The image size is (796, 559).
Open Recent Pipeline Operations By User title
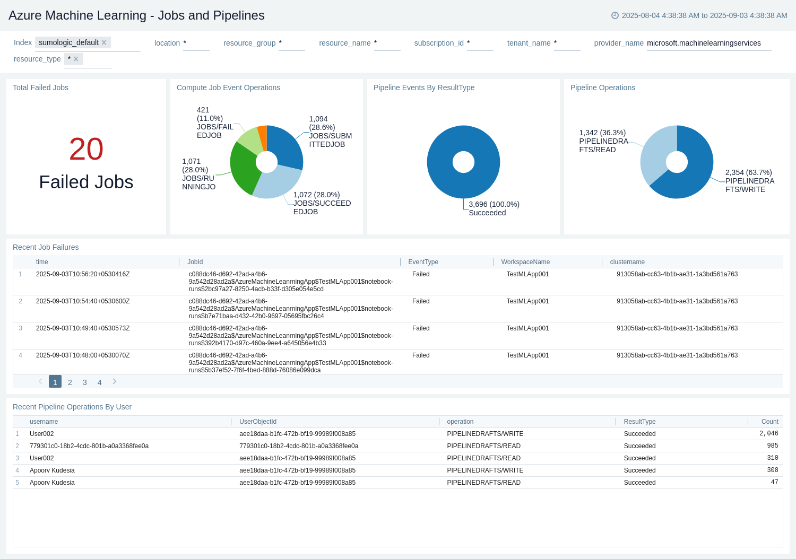pos(72,407)
